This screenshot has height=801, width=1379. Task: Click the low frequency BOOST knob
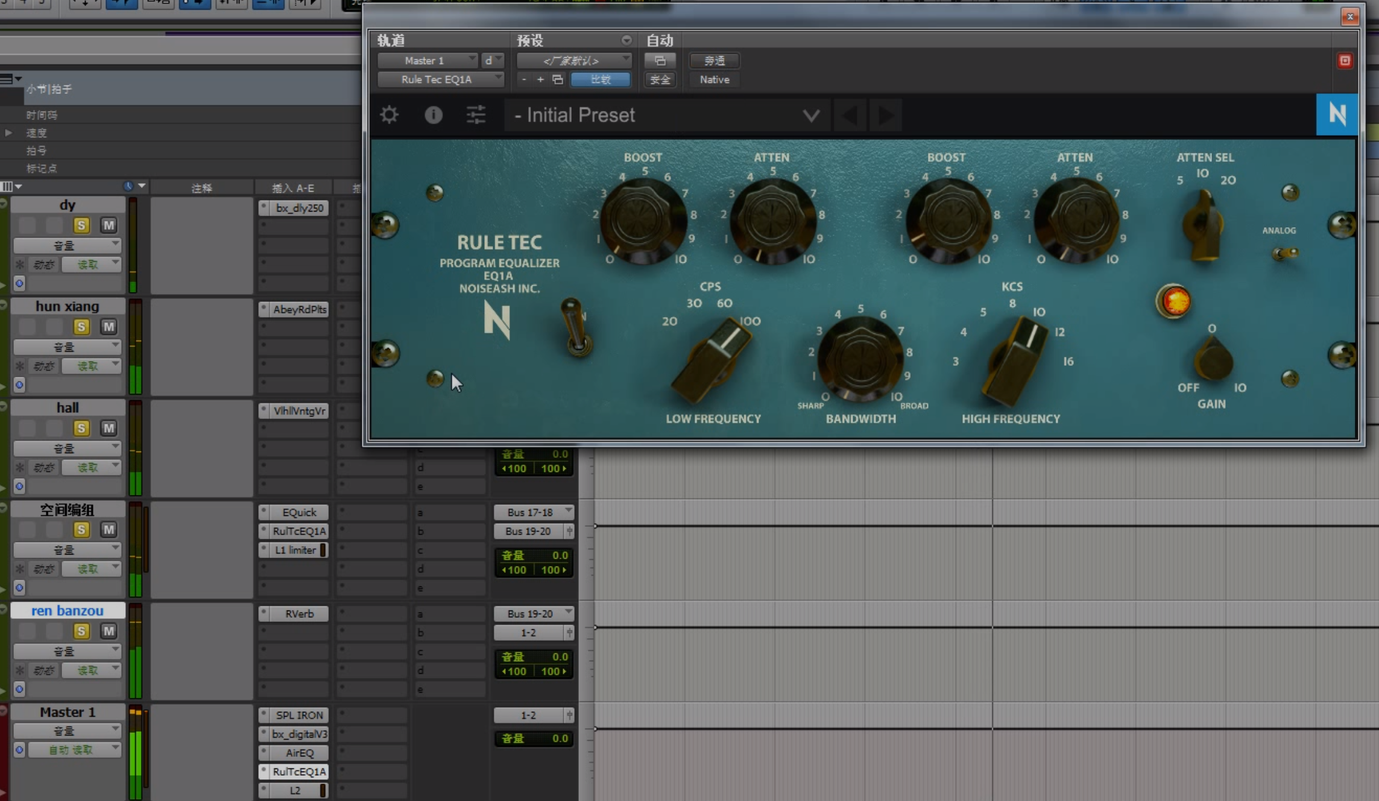point(643,219)
